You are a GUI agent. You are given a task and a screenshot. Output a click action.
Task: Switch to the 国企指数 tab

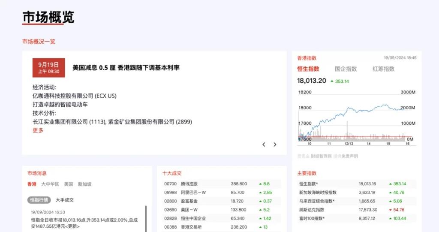pyautogui.click(x=346, y=69)
